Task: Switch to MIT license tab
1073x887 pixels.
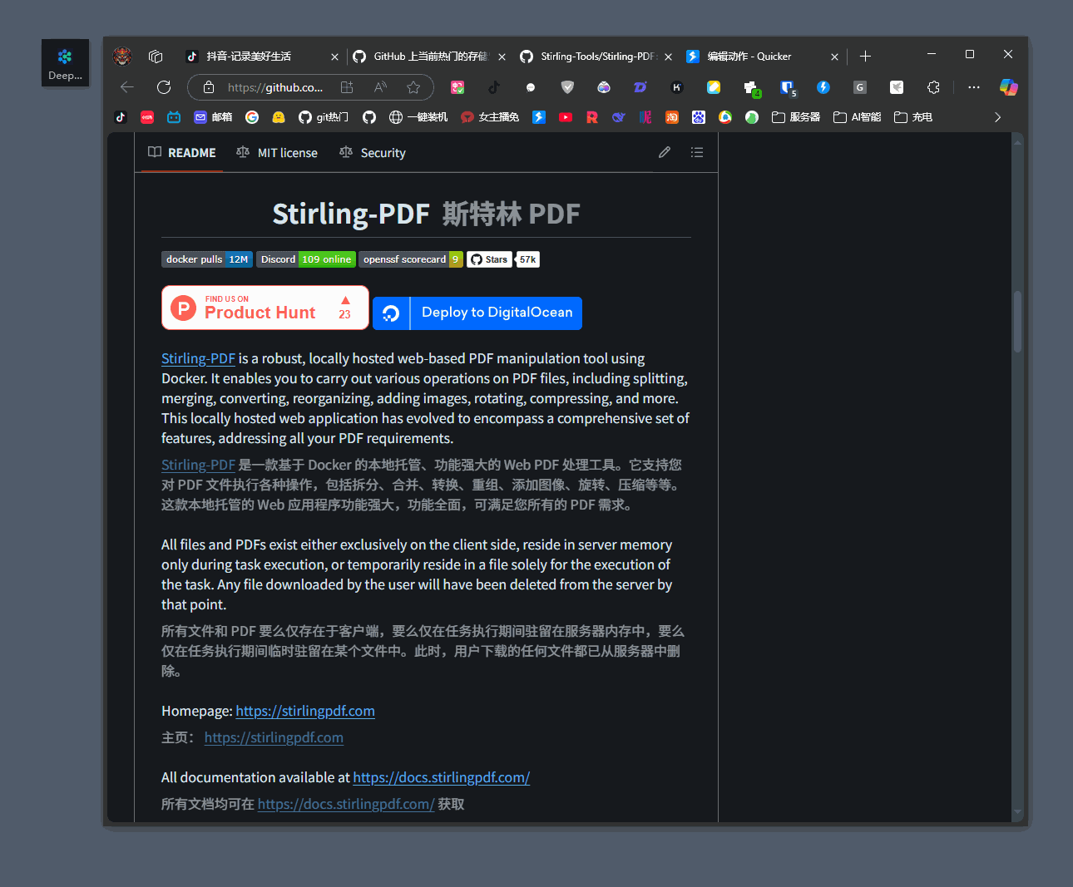Action: point(277,153)
